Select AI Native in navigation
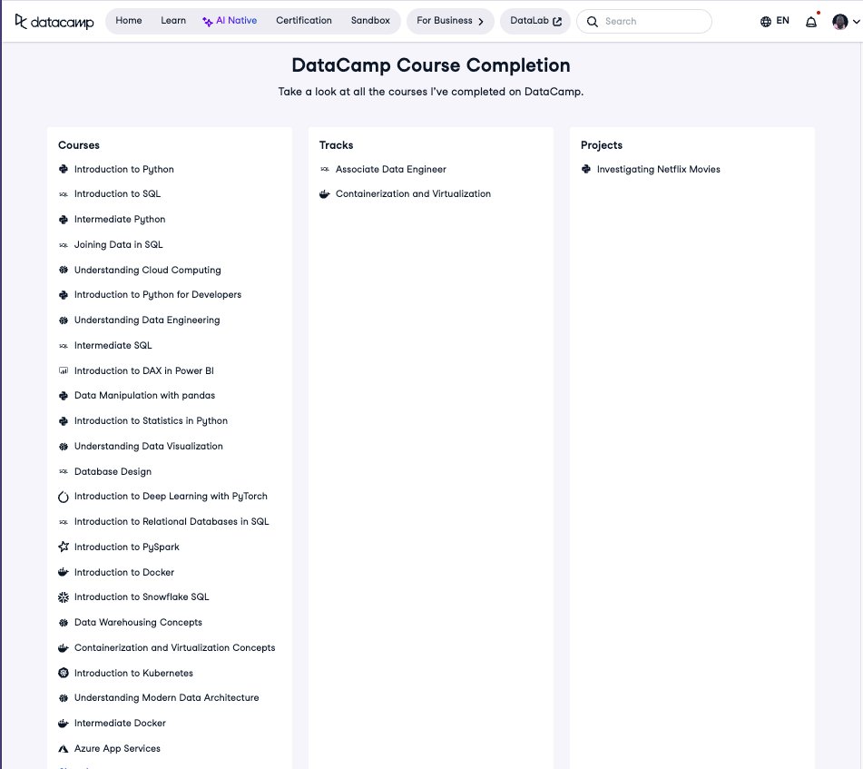This screenshot has height=769, width=863. [x=230, y=20]
